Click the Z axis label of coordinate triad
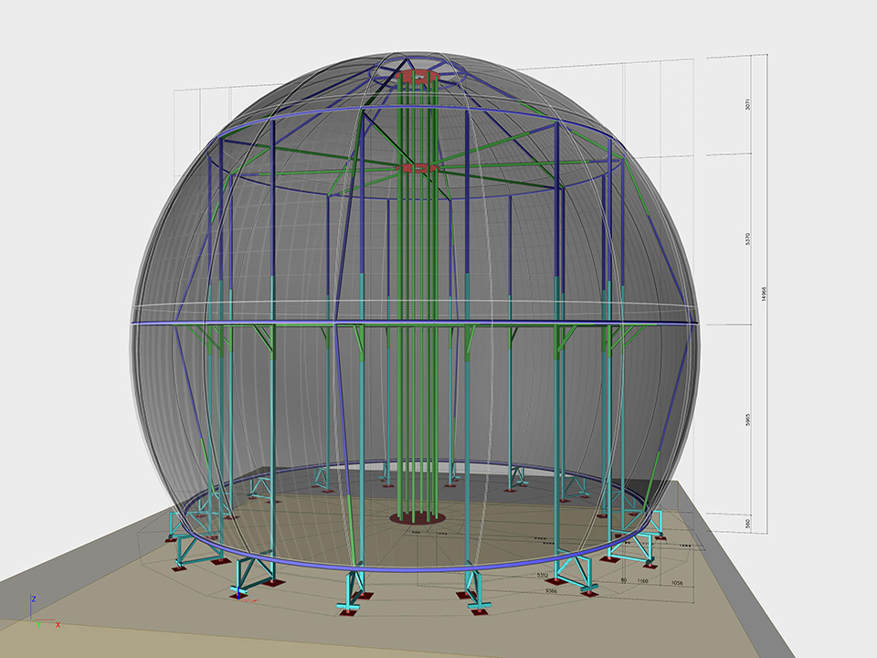 coord(34,599)
